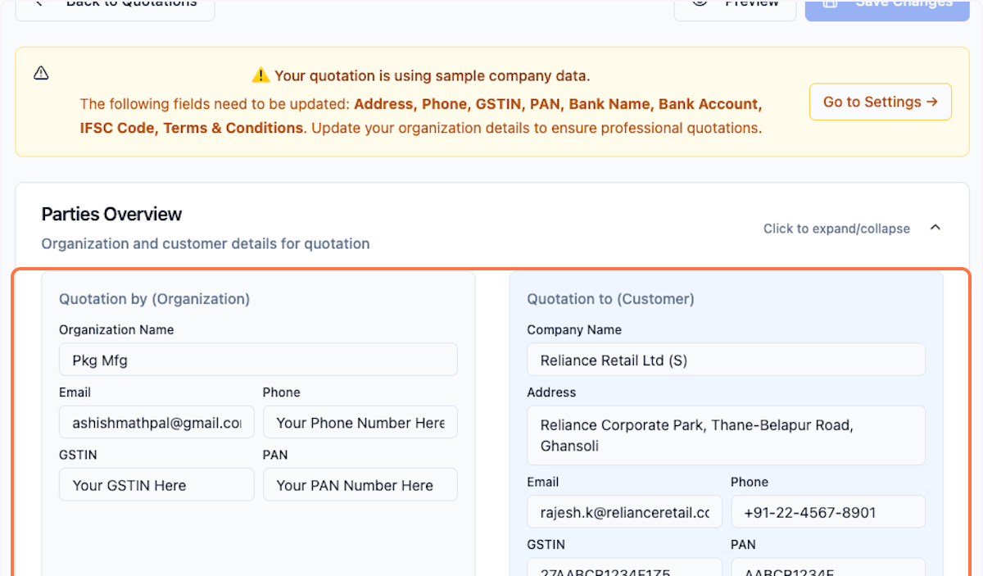Click the customer Company Name field for Reliance Retail
This screenshot has height=576, width=983.
click(x=726, y=359)
